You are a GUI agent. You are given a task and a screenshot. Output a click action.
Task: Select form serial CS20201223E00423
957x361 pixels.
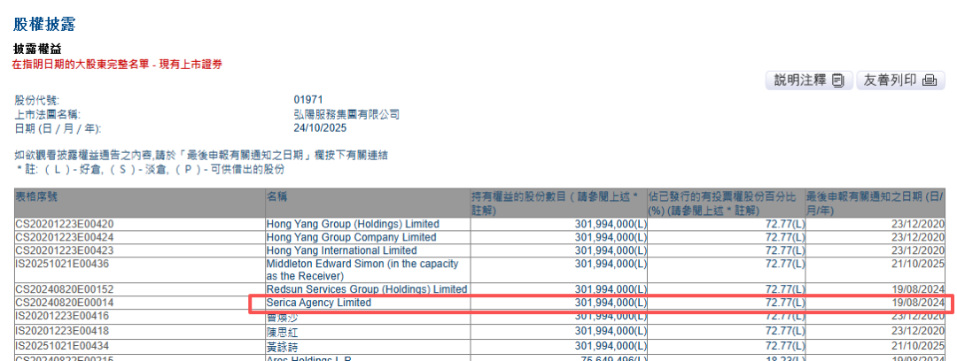[64, 250]
